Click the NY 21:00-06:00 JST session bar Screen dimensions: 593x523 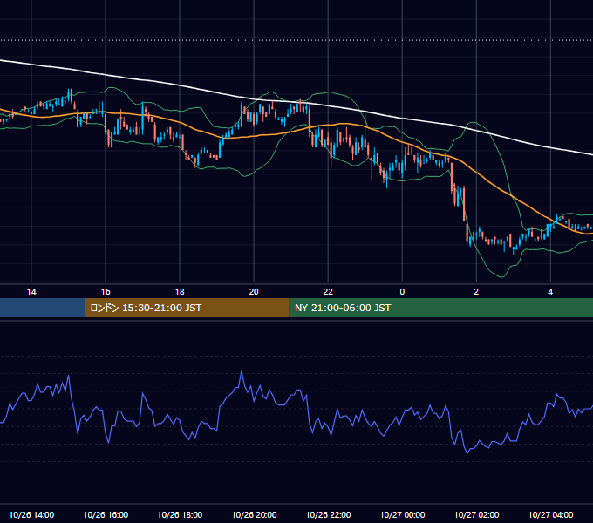pos(441,308)
